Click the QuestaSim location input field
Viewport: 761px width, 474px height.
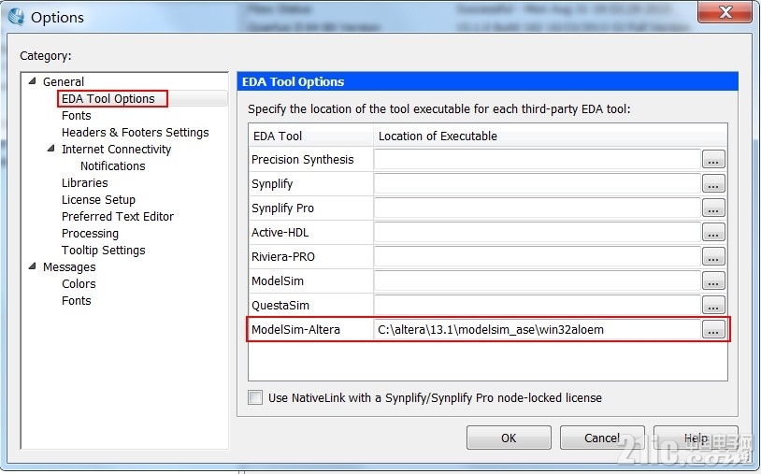tap(538, 305)
